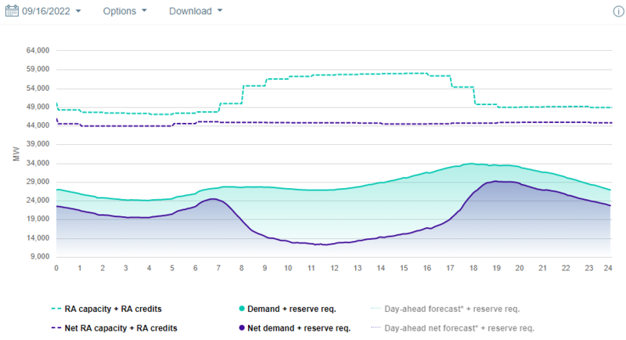Open the info icon at top right
Image resolution: width=626 pixels, height=340 pixels.
point(617,12)
